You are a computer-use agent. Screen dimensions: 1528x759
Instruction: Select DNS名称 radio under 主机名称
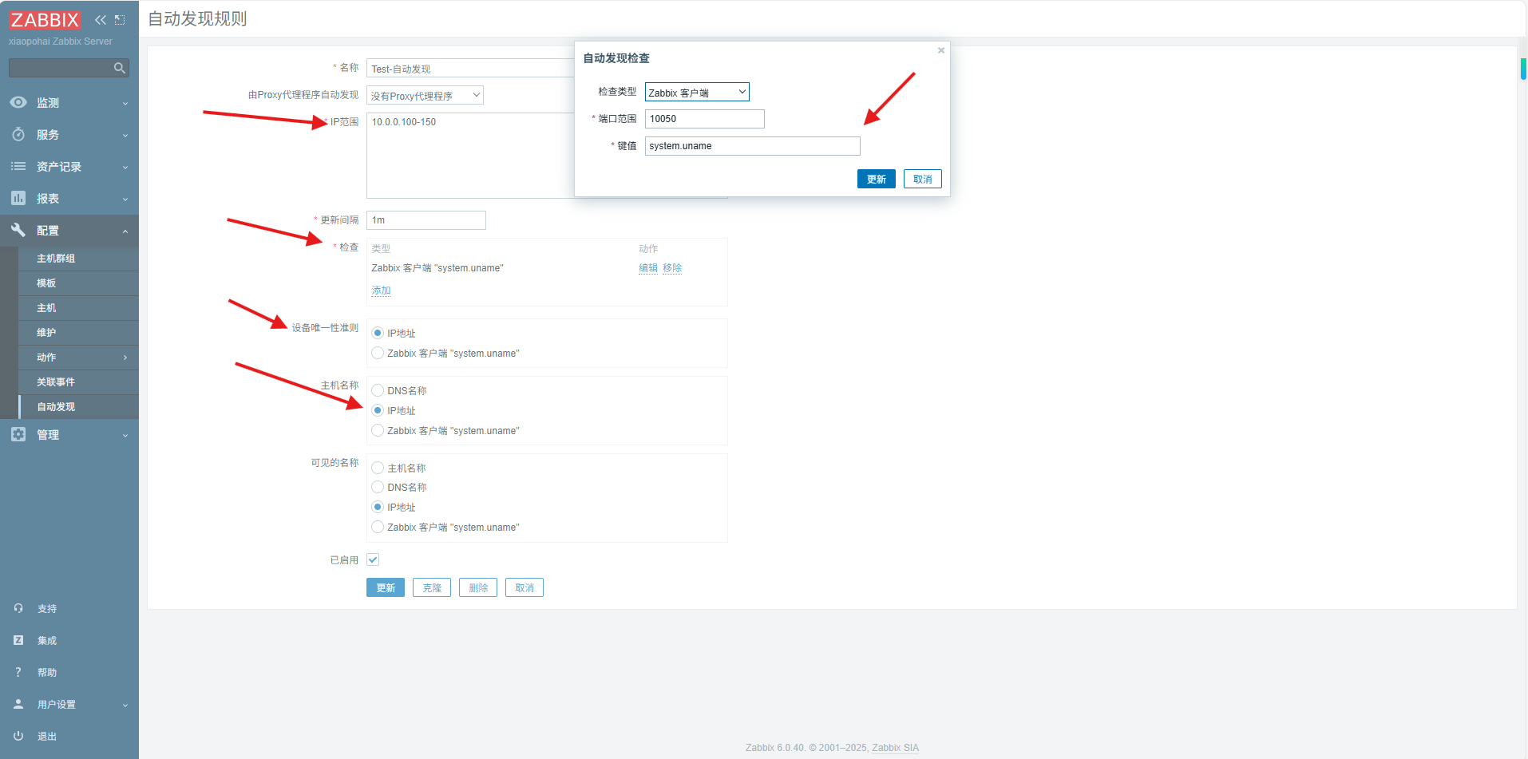click(x=377, y=390)
